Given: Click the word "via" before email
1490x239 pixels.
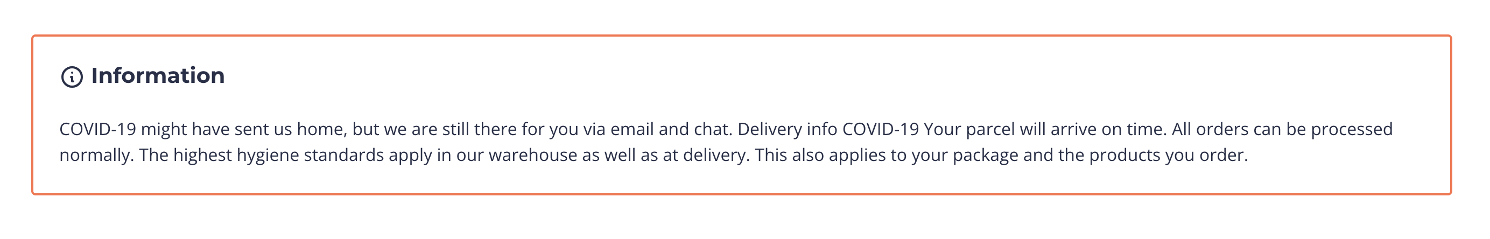Looking at the screenshot, I should [594, 129].
